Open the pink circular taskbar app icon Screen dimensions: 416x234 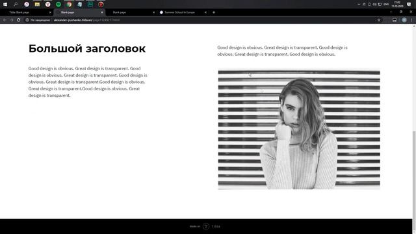pos(27,5)
